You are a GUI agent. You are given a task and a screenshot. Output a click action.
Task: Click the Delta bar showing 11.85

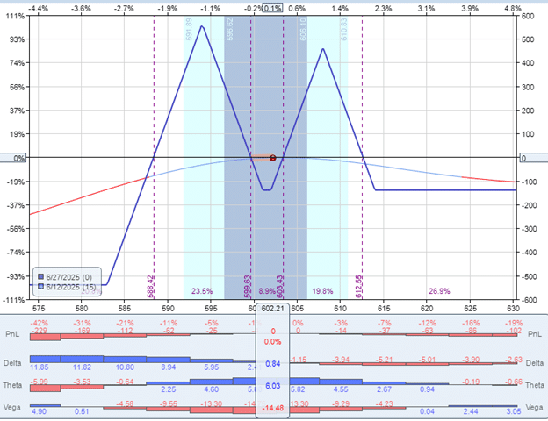click(x=42, y=359)
